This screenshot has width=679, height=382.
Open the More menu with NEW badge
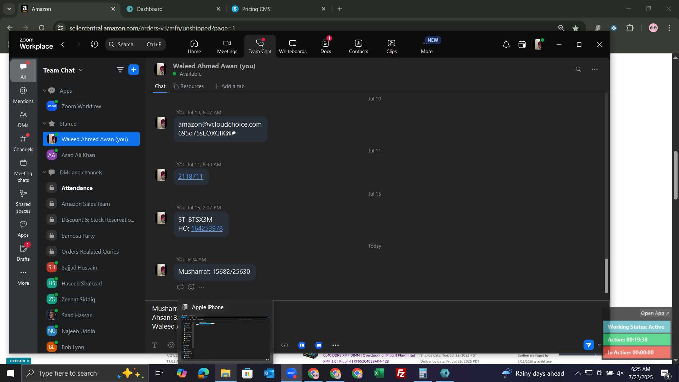(427, 46)
